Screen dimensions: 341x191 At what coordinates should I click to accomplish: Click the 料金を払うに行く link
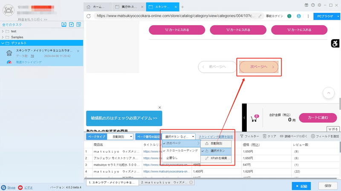[32, 19]
